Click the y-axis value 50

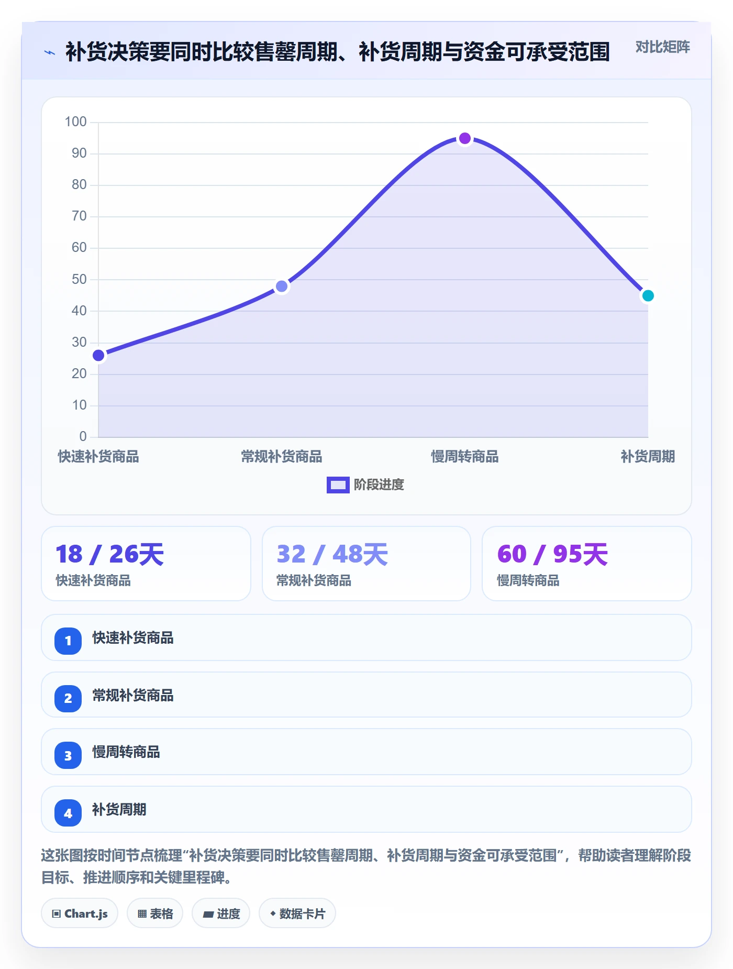[x=79, y=279]
